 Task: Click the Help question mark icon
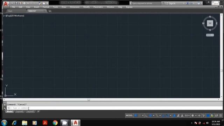point(198,3)
